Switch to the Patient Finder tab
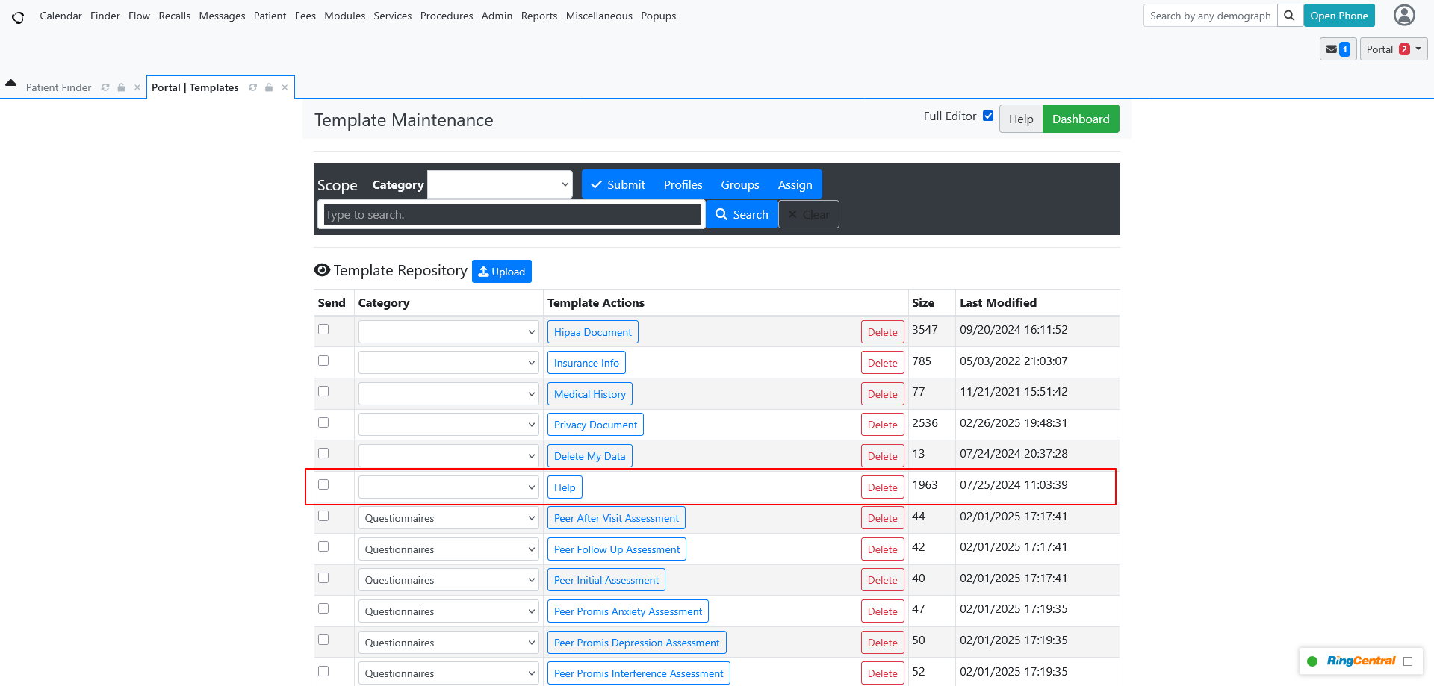Image resolution: width=1434 pixels, height=686 pixels. 58,87
